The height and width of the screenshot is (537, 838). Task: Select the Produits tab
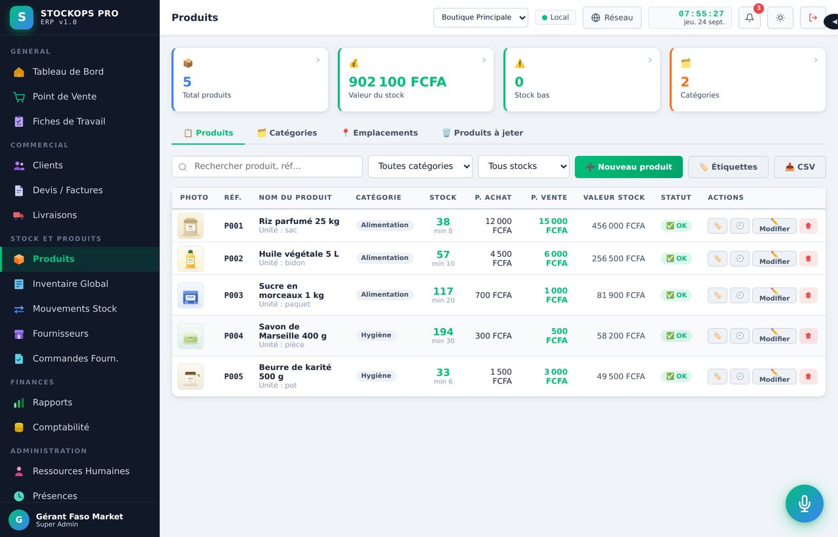point(208,133)
